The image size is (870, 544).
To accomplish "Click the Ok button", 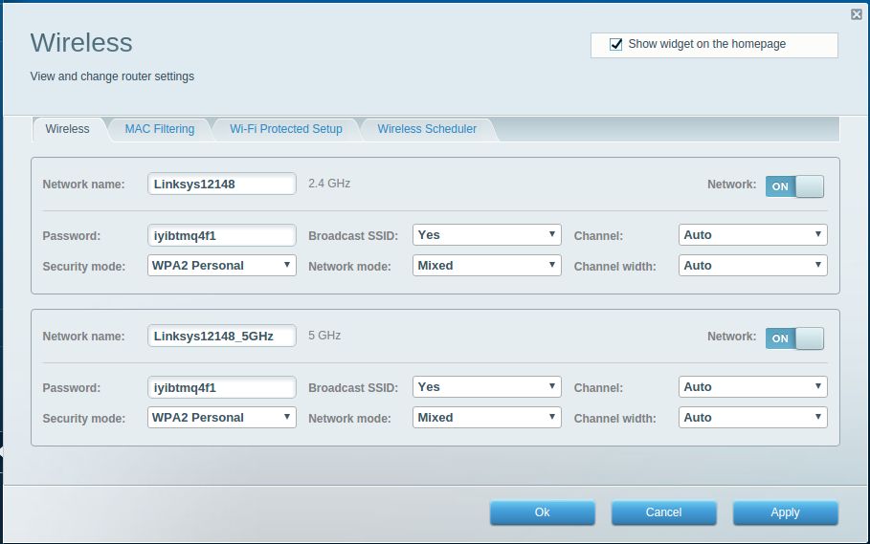I will 542,512.
